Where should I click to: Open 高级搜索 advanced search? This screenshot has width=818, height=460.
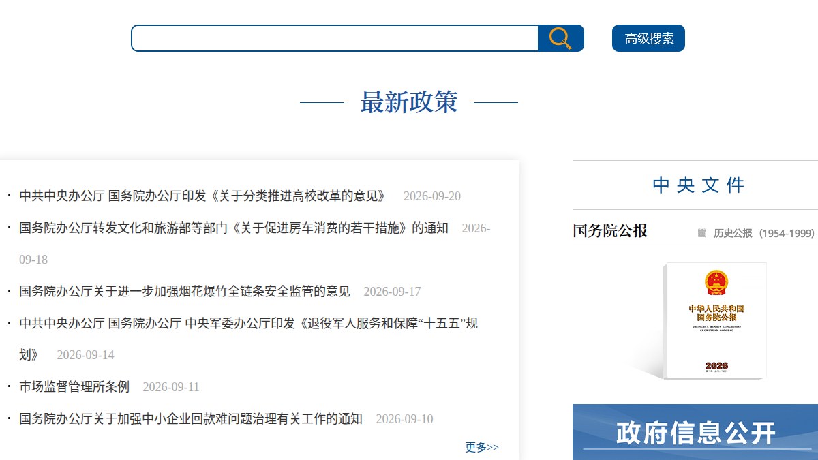coord(648,38)
